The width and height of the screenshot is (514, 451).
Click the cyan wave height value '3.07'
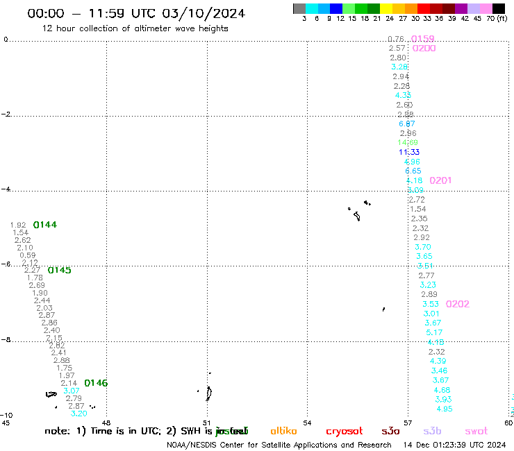(72, 391)
